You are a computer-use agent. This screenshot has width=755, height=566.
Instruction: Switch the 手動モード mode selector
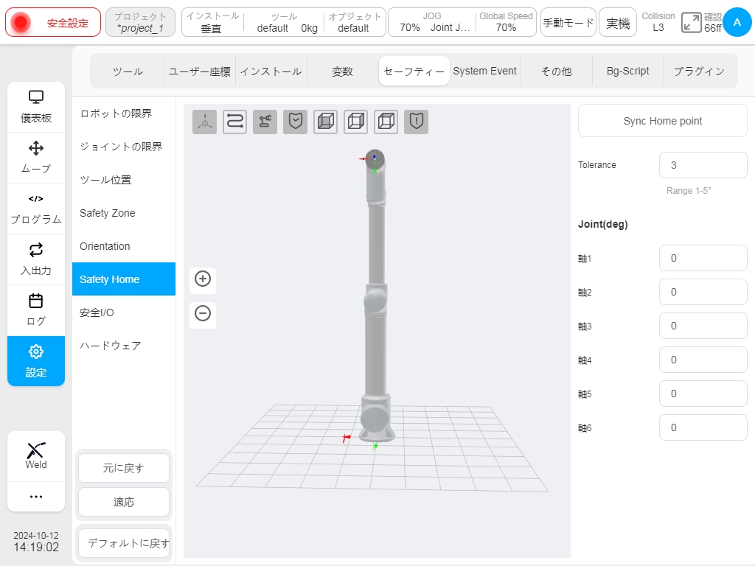coord(568,22)
